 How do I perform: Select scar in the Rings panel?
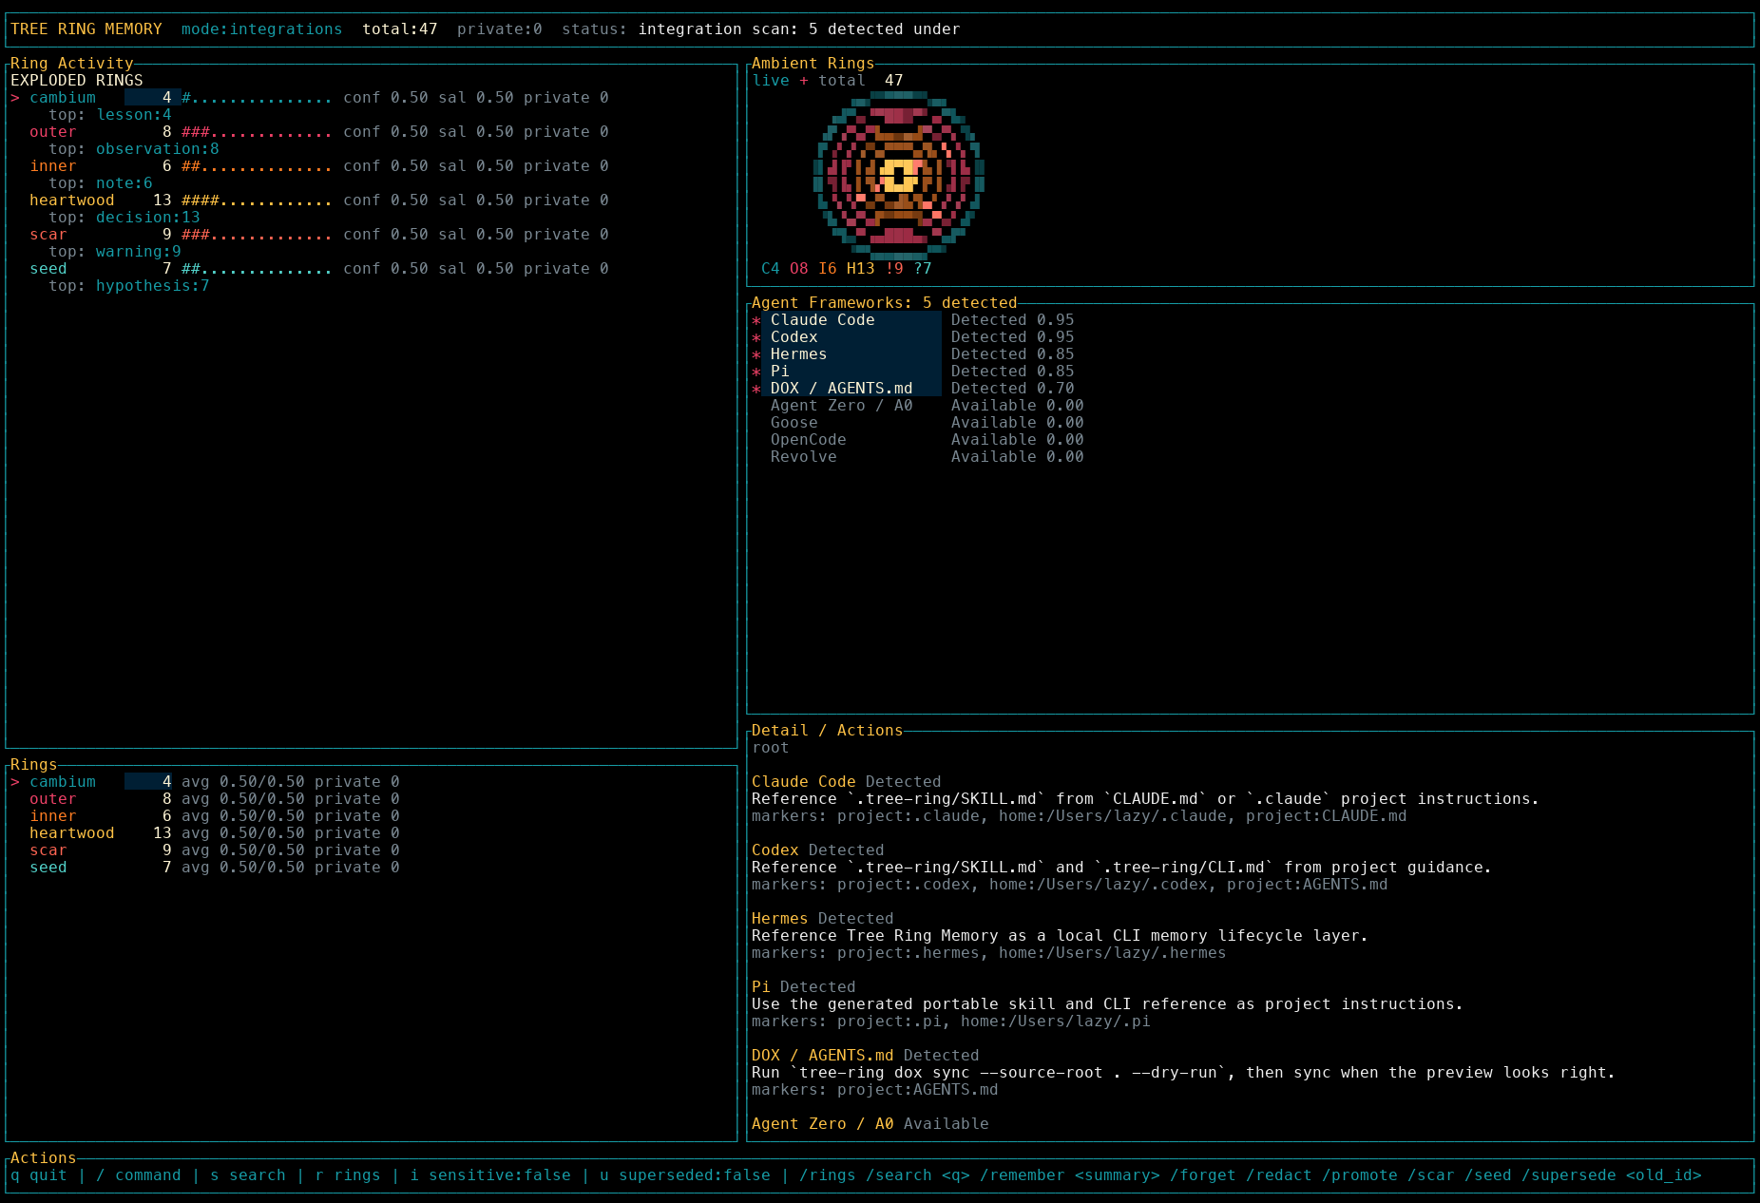point(205,850)
